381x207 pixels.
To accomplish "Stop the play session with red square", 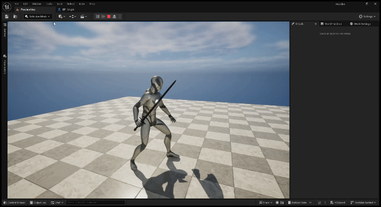I will pyautogui.click(x=109, y=16).
